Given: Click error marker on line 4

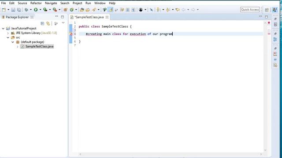Looking at the screenshot, I should tap(71, 34).
